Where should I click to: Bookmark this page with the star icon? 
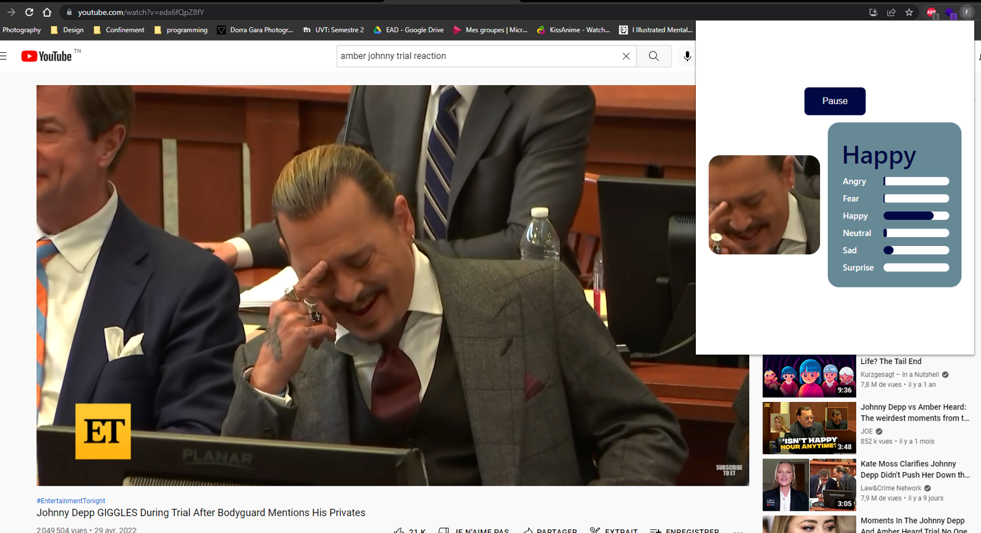(x=909, y=12)
